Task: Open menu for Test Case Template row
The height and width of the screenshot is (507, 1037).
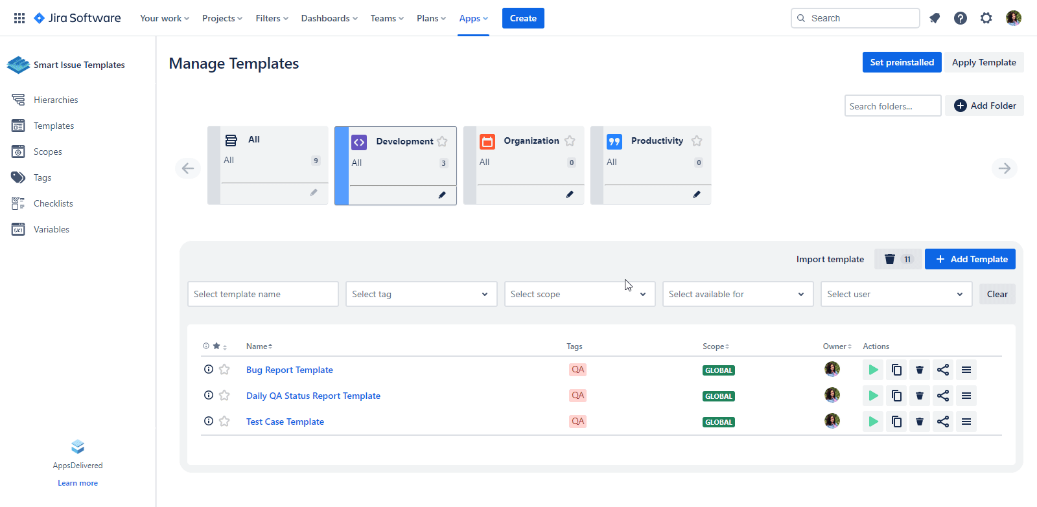Action: 966,422
